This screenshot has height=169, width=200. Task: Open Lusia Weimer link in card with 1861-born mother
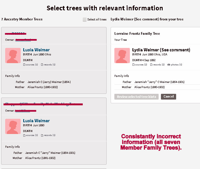[x=36, y=121]
